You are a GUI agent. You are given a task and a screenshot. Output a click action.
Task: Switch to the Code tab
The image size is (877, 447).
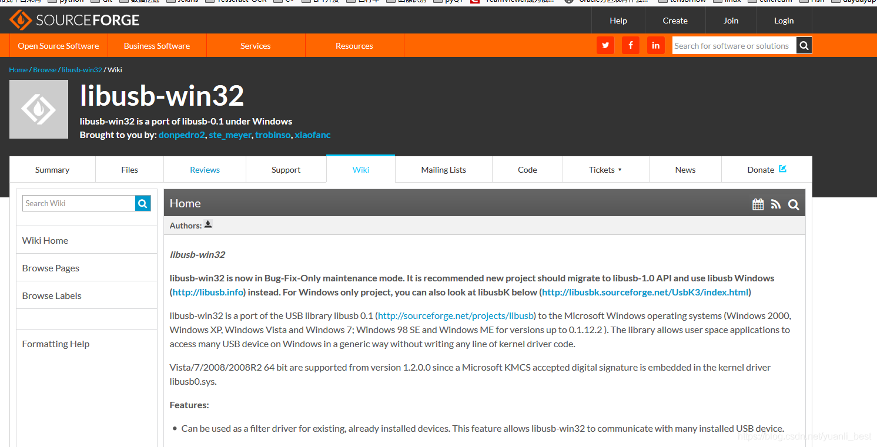[527, 170]
